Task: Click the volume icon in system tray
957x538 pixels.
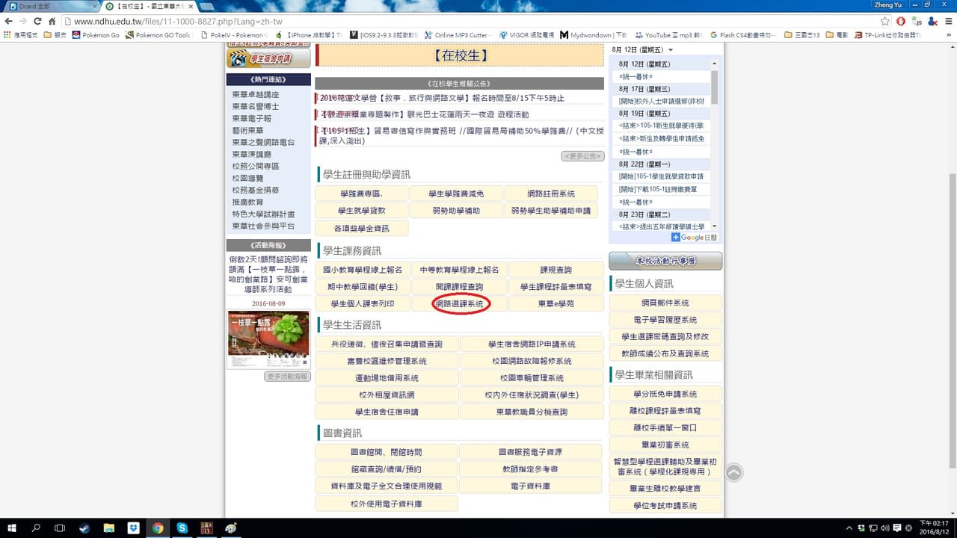Action: click(x=884, y=528)
